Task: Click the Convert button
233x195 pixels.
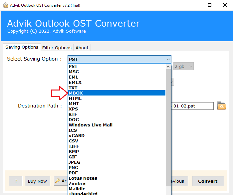Action: 208,181
